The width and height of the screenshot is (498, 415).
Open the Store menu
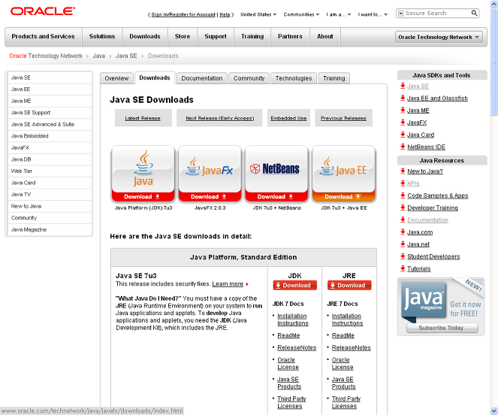coord(183,37)
